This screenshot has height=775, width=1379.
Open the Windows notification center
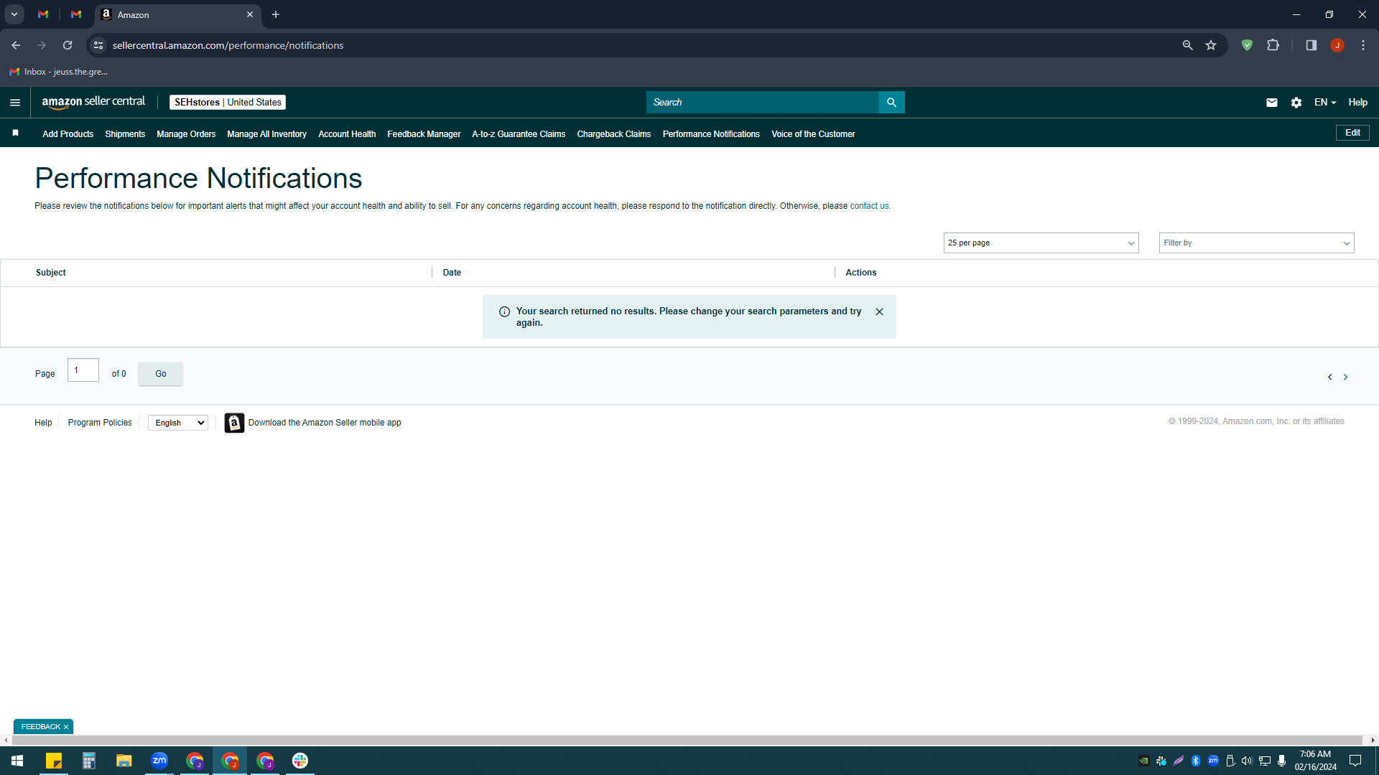1355,761
